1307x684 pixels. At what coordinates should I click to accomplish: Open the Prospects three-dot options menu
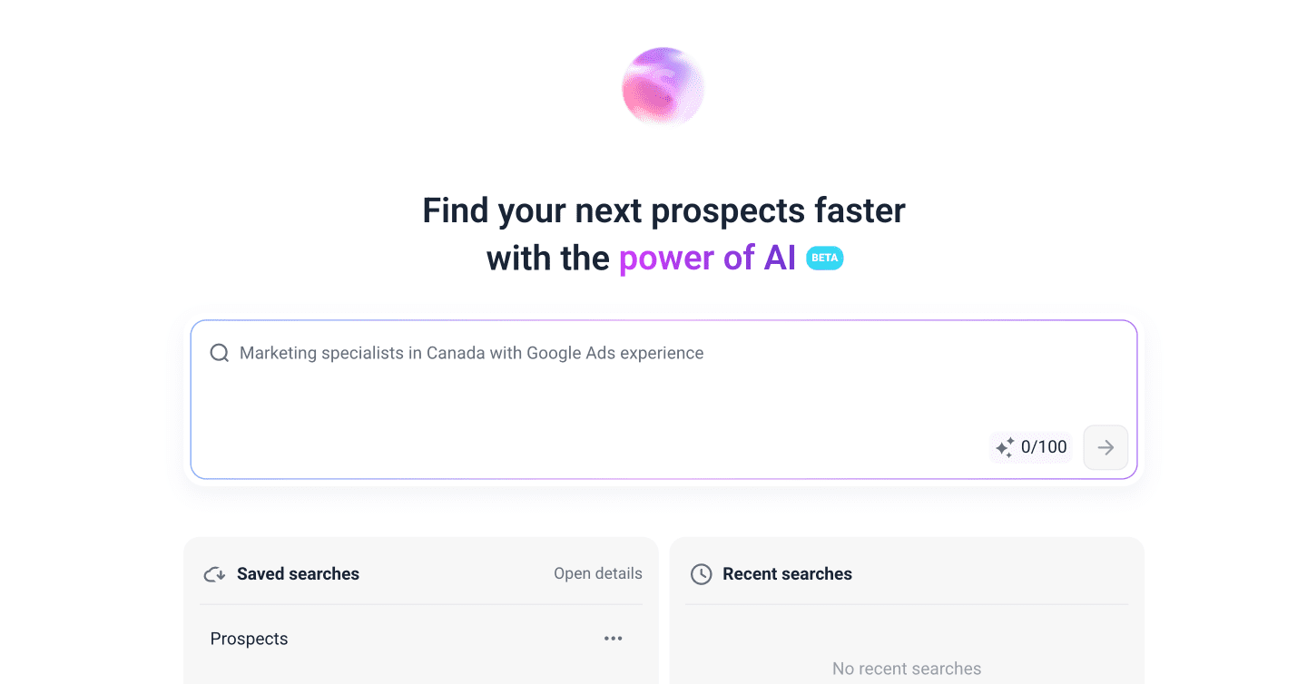coord(614,639)
